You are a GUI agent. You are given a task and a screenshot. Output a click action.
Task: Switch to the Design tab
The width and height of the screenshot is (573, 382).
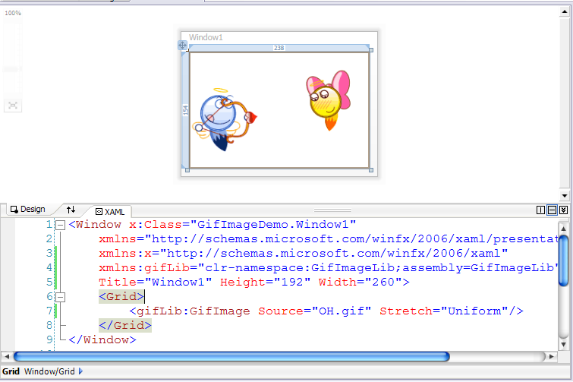coord(28,209)
